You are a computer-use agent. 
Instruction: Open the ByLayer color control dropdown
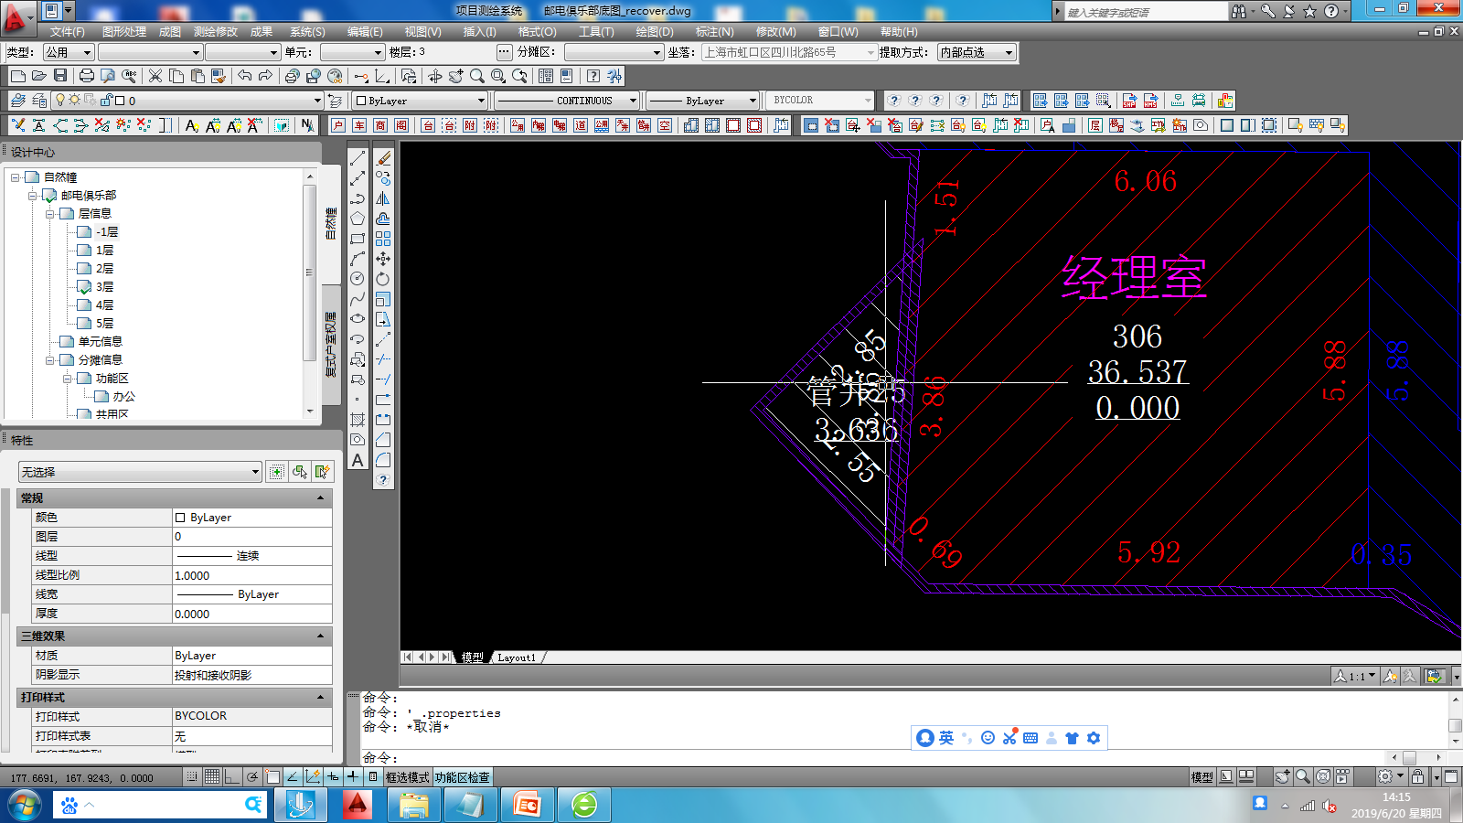pos(421,101)
